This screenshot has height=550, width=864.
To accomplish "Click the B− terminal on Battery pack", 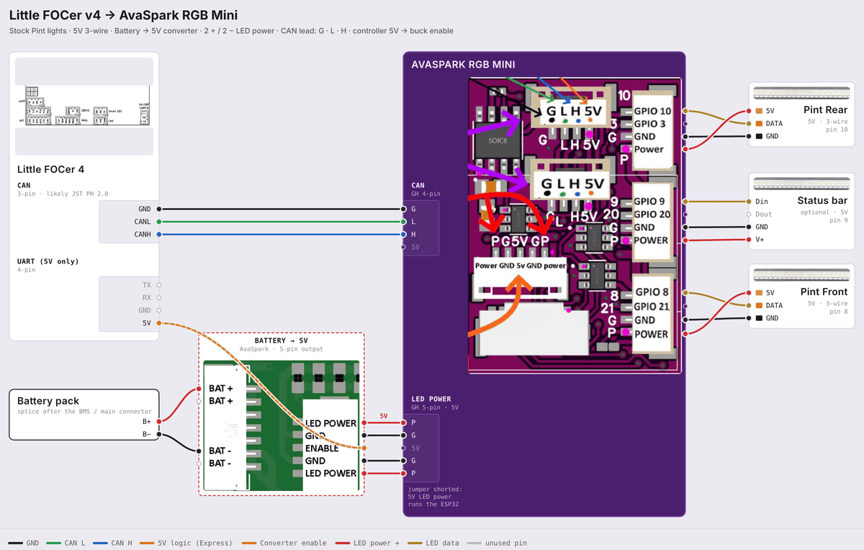I will 158,434.
